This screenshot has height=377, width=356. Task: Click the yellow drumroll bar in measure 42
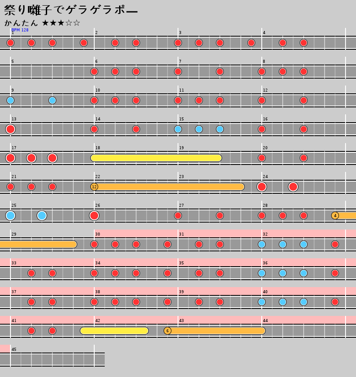114,331
